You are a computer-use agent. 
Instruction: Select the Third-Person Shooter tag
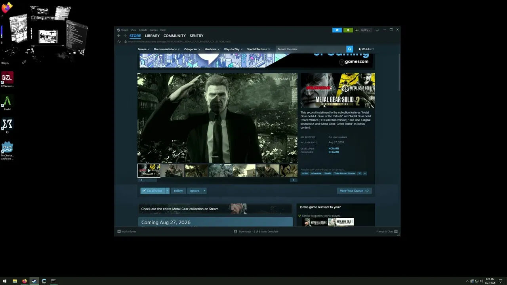point(345,173)
